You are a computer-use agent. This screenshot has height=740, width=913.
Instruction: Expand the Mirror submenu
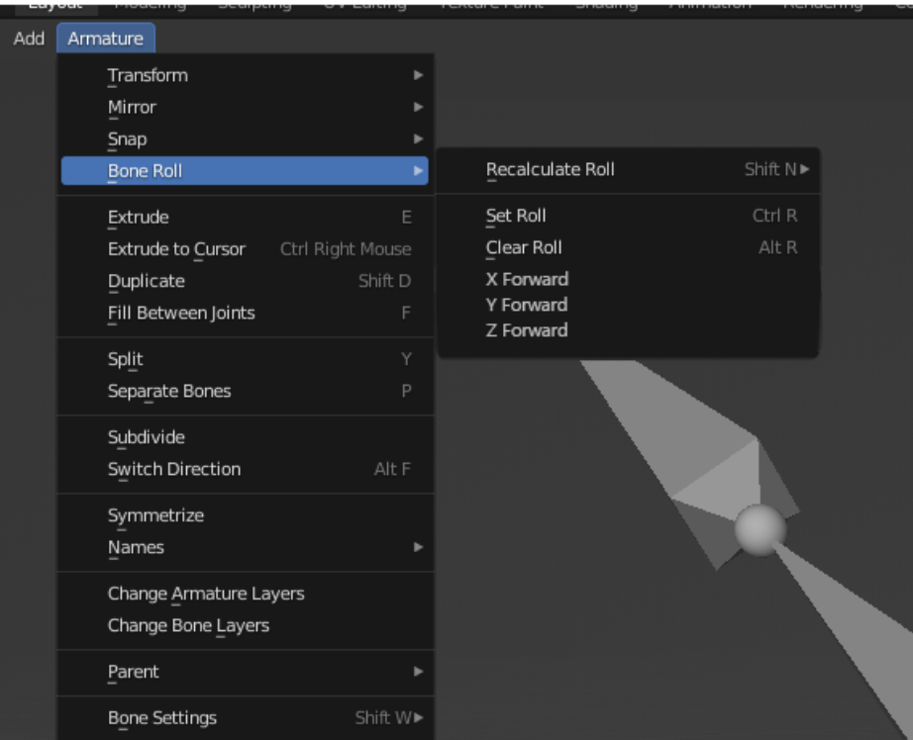point(245,108)
